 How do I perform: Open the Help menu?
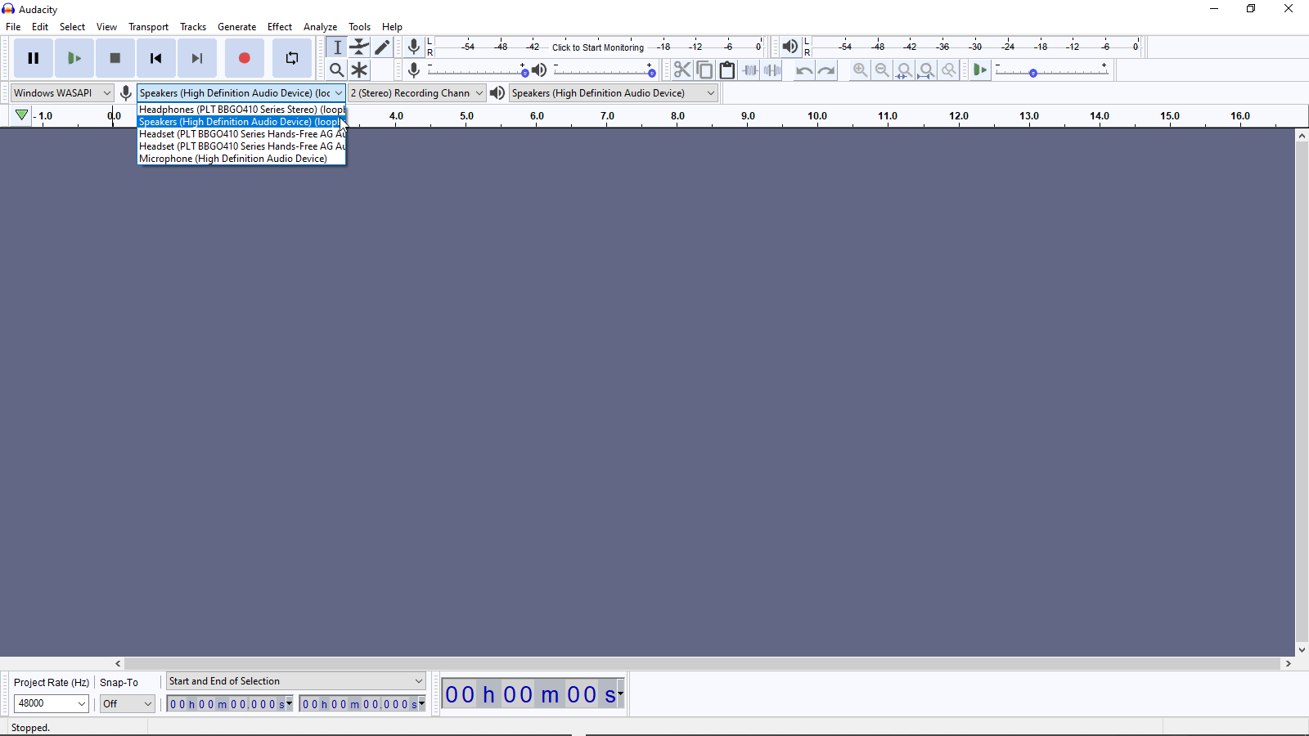(392, 27)
